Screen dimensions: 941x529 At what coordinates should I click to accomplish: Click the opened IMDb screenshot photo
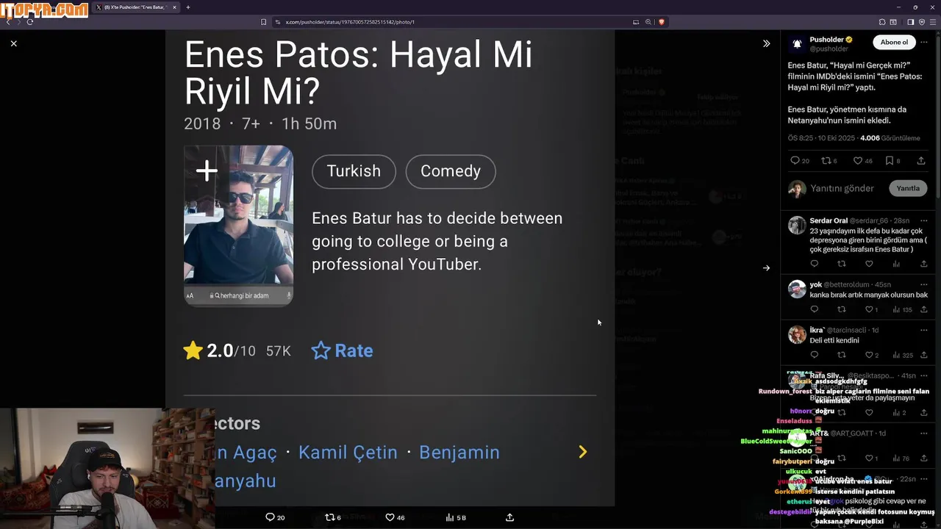390,267
